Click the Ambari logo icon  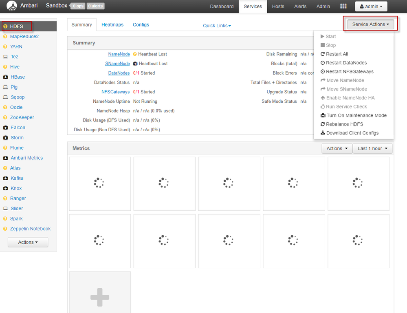[12, 6]
